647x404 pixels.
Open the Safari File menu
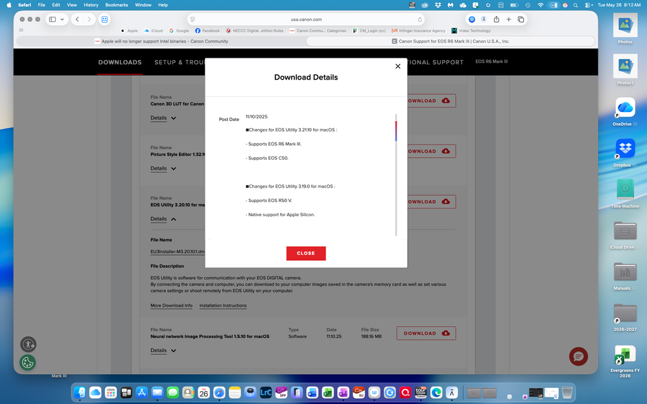point(41,5)
